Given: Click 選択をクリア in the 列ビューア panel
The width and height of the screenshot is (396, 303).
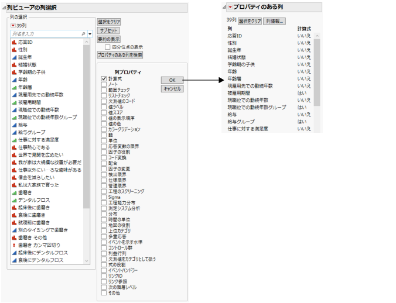Looking at the screenshot, I should [x=109, y=22].
